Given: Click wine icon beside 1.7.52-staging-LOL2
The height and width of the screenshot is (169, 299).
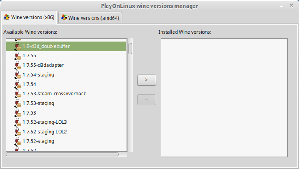Looking at the screenshot, I should tap(18, 132).
